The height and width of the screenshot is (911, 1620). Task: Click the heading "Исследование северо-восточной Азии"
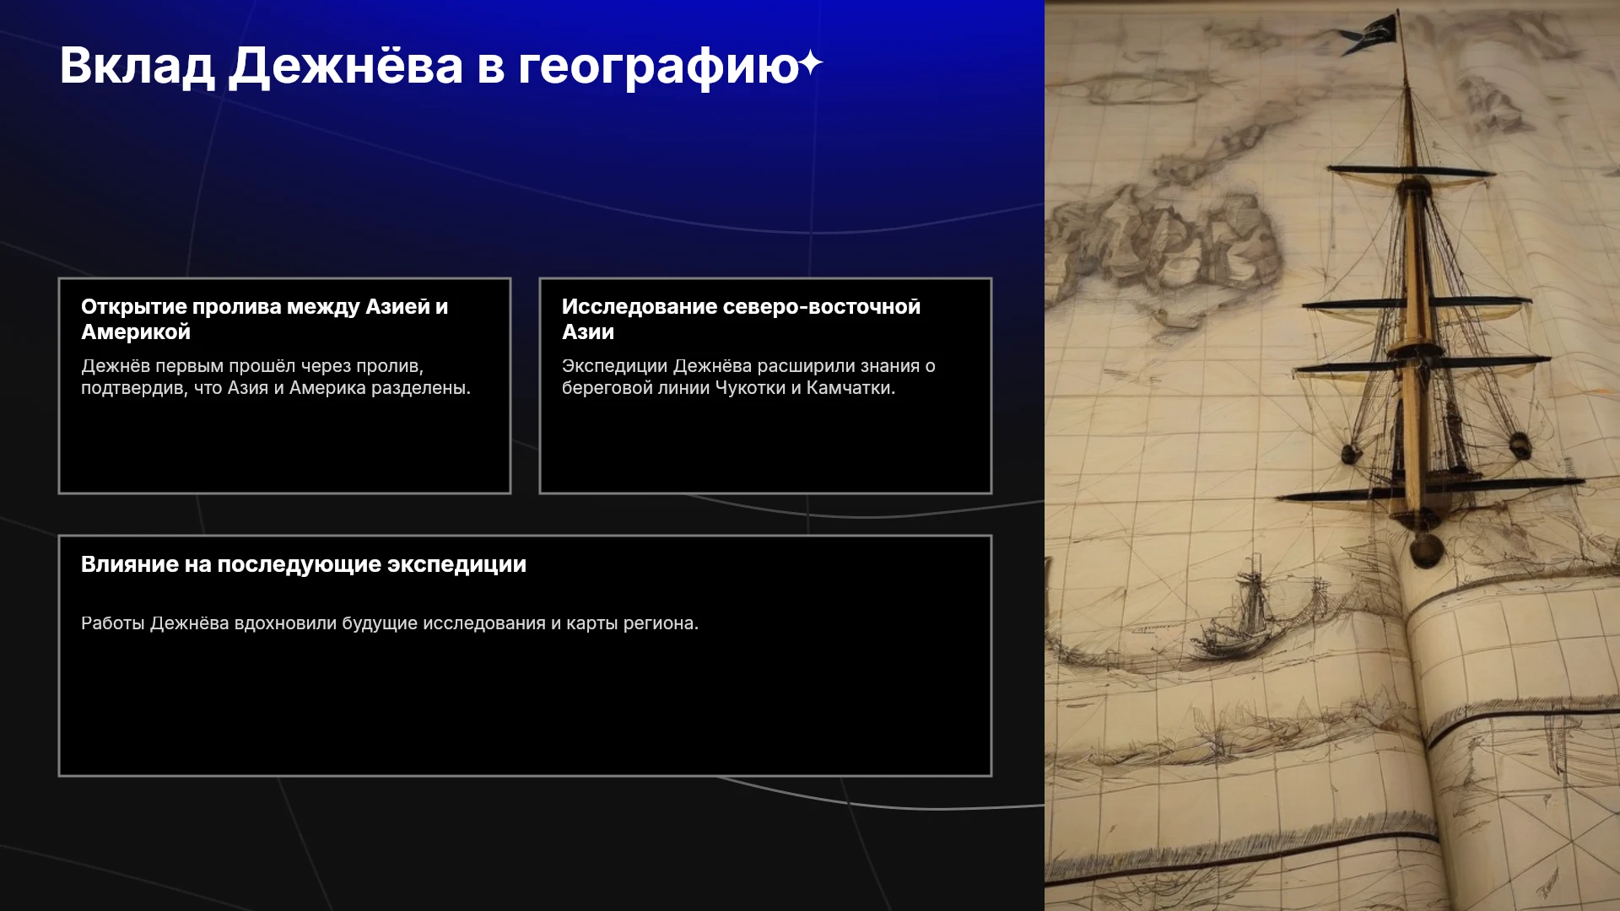(742, 319)
